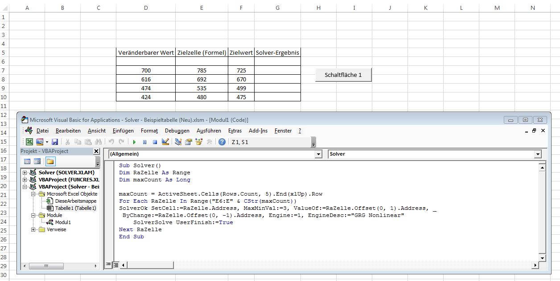Screen dimensions: 560x281
Task: Click the blue Help question mark icon
Action: (222, 142)
